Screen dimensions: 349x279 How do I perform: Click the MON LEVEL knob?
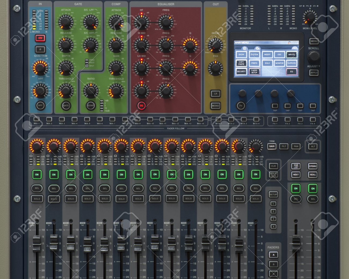click(310, 17)
